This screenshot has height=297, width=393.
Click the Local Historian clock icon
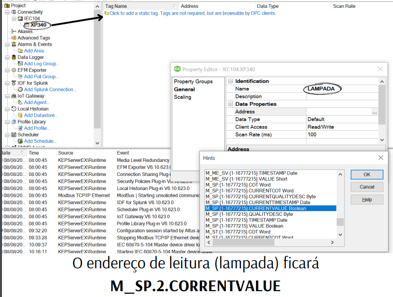[x=14, y=109]
